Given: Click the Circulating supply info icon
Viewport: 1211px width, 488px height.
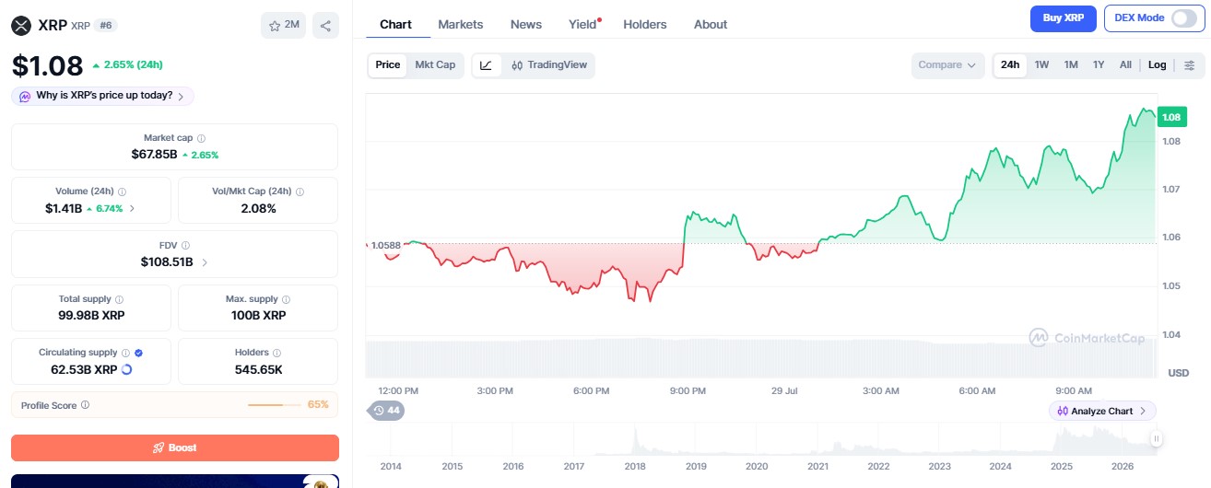Looking at the screenshot, I should 125,353.
